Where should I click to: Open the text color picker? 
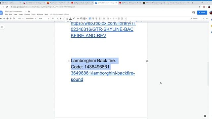pos(71,19)
